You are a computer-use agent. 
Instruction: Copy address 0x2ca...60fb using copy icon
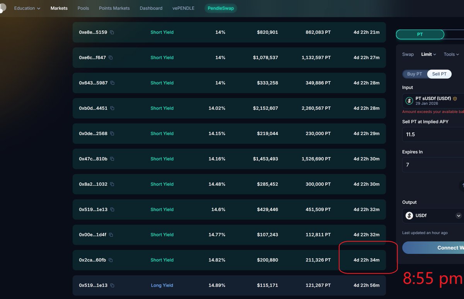pos(111,260)
